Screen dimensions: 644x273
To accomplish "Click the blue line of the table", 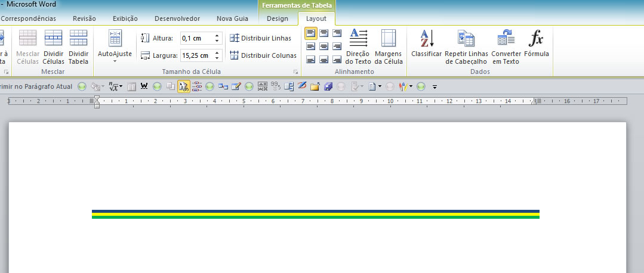I will 315,211.
